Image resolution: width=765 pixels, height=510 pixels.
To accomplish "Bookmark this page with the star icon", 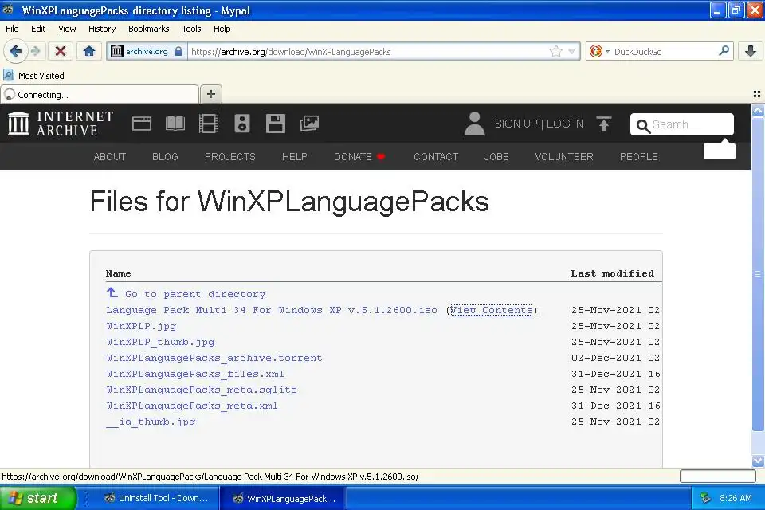I will coord(555,51).
